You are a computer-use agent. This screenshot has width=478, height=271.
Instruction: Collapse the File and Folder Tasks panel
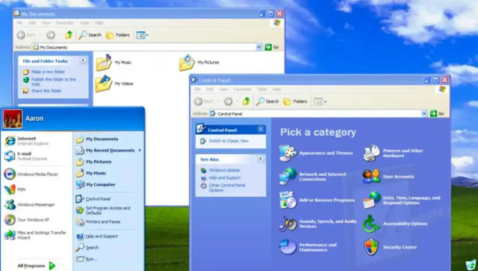(x=83, y=60)
